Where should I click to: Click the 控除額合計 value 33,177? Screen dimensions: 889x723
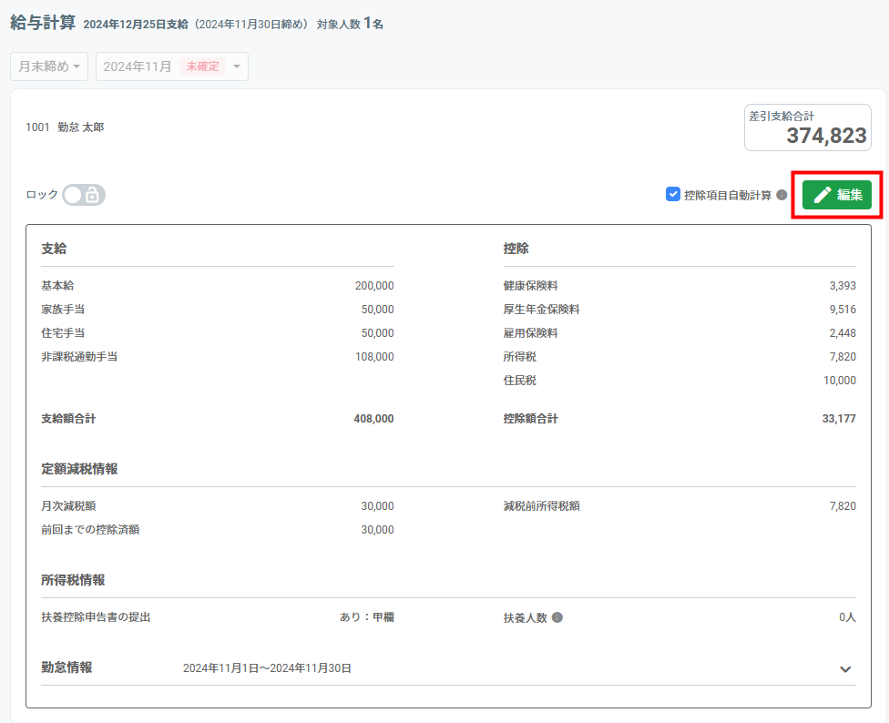pyautogui.click(x=839, y=419)
